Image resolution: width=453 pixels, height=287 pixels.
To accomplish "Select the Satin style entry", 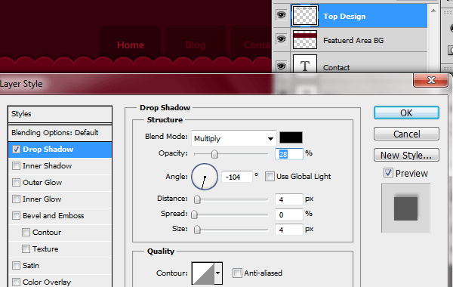I will (60, 265).
